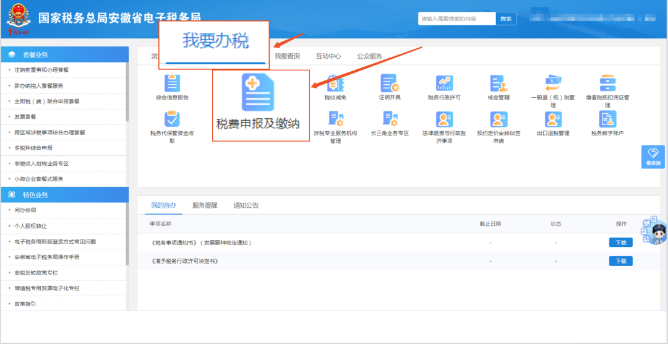Open the 非税划转政策专栏 link

point(36,272)
